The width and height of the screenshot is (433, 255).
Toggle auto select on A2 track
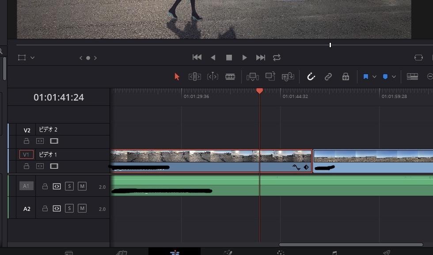pyautogui.click(x=57, y=208)
